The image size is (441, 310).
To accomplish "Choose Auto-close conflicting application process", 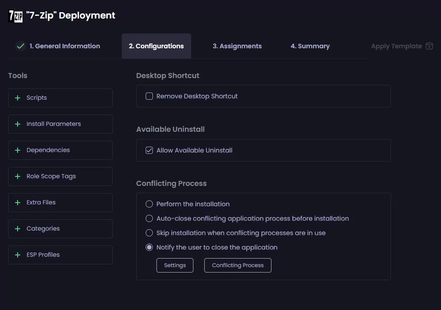I will (149, 218).
